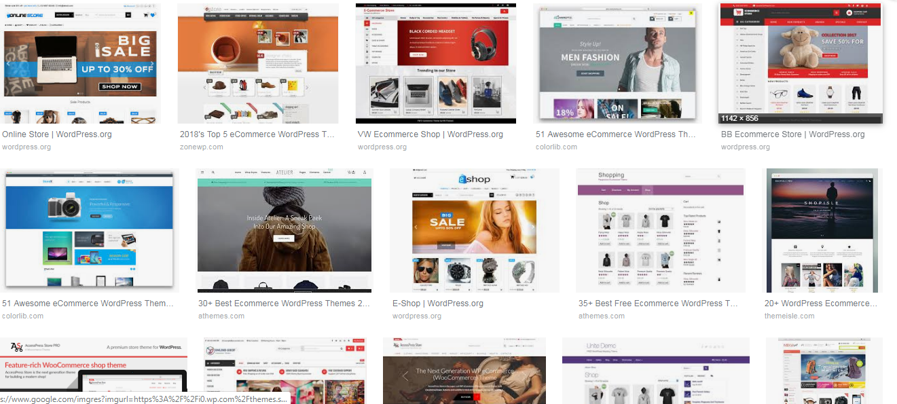Click 'colorlib.com' under Men Fashion result
Screen dimensions: 897x404
pos(556,147)
